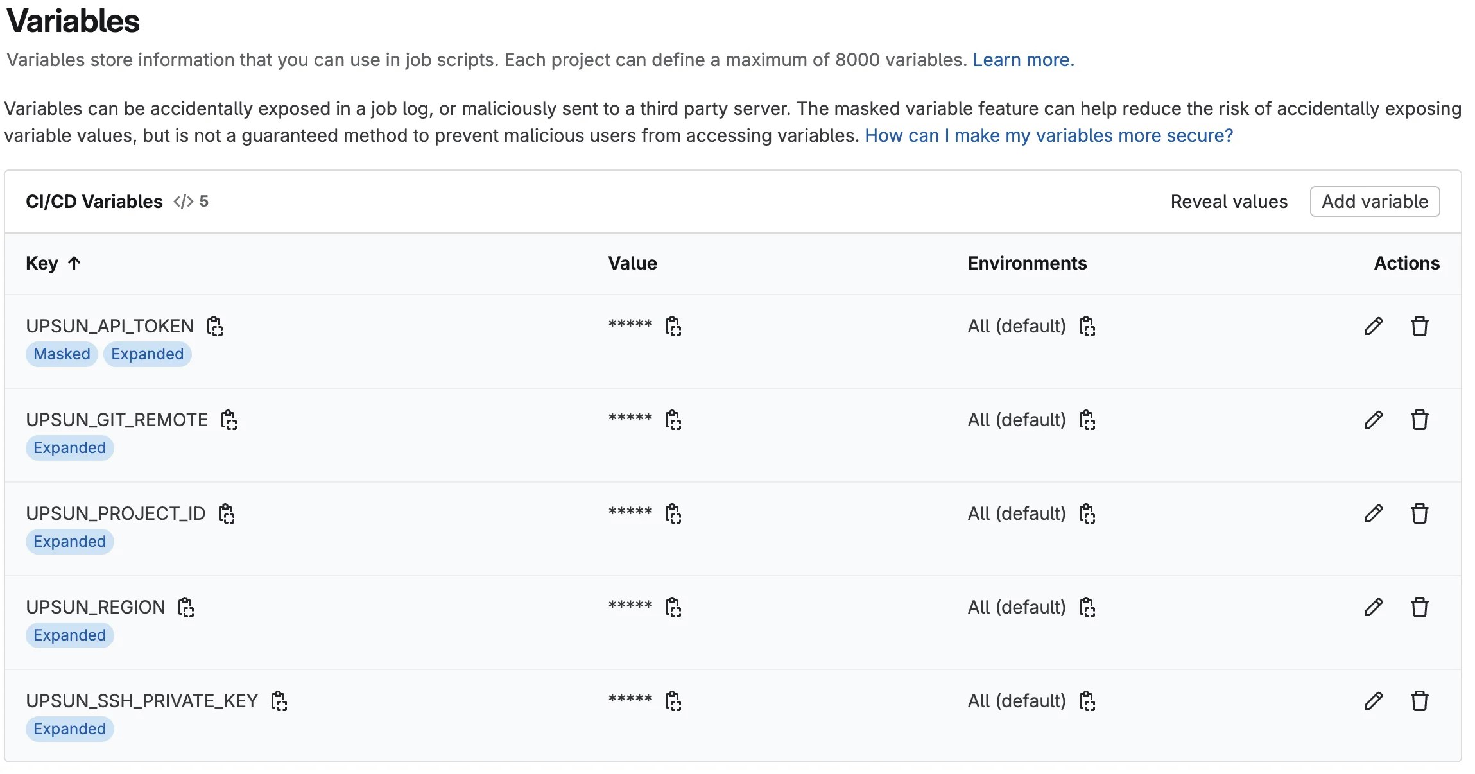This screenshot has width=1475, height=774.
Task: Edit the UPSUN_PROJECT_ID variable
Action: point(1373,513)
